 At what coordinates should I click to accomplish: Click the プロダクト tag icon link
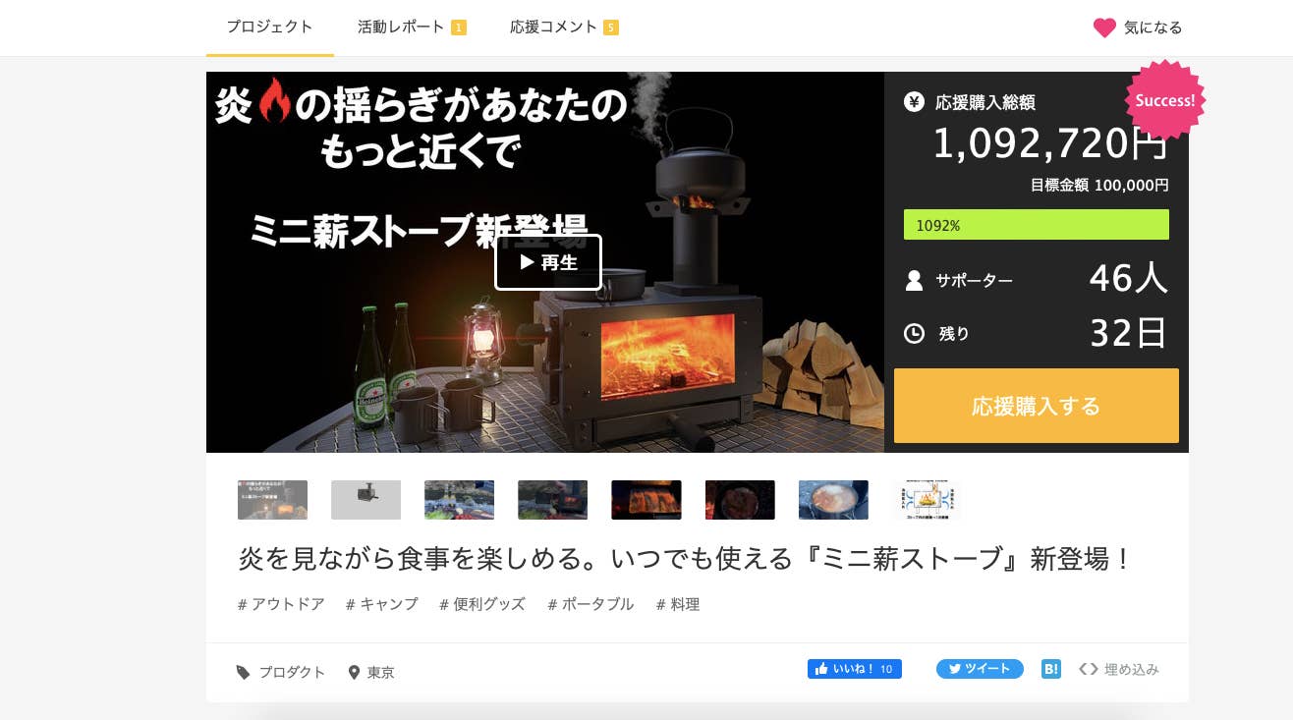click(280, 673)
